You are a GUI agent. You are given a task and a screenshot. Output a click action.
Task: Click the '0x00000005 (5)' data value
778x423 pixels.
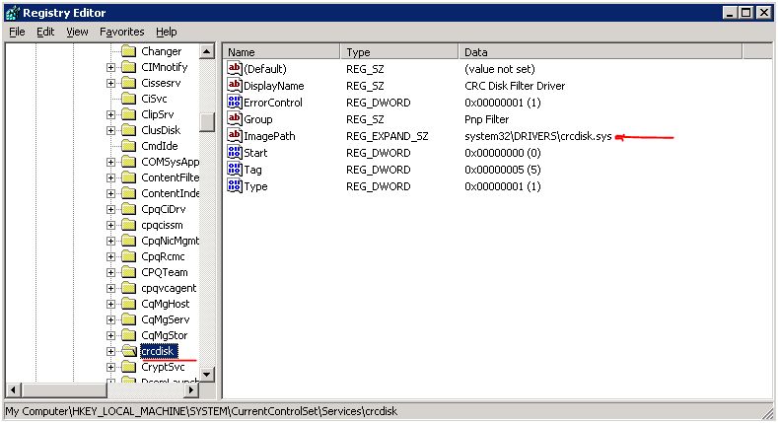(503, 171)
